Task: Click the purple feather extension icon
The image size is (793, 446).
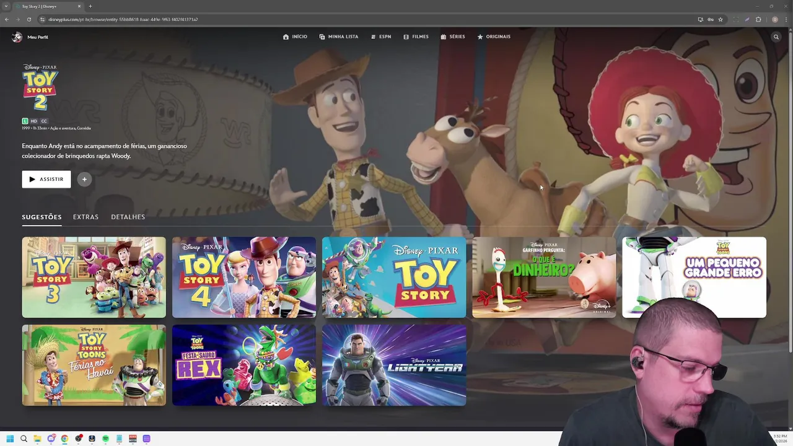Action: pyautogui.click(x=747, y=19)
